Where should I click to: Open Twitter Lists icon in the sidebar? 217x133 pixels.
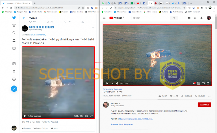[x=14, y=64]
